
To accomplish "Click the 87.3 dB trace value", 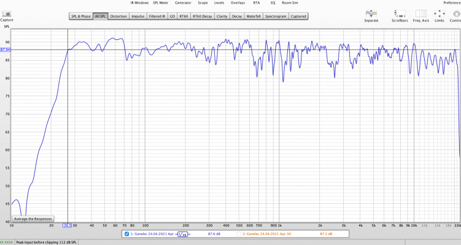I will (x=326, y=234).
